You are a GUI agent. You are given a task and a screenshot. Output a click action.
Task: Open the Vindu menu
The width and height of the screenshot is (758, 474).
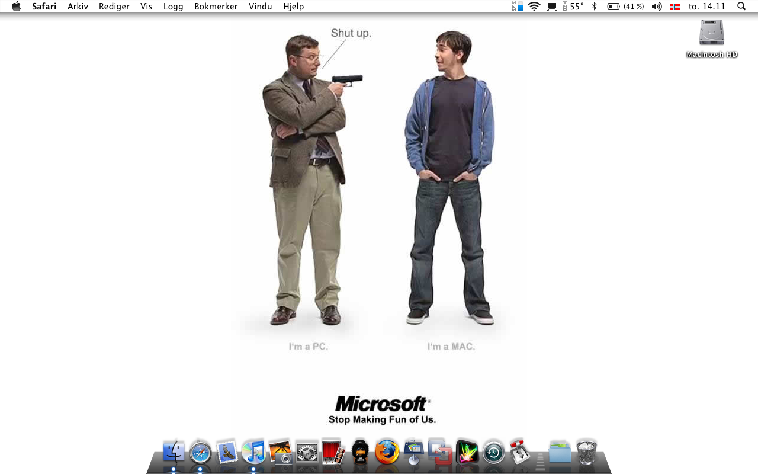pyautogui.click(x=261, y=7)
